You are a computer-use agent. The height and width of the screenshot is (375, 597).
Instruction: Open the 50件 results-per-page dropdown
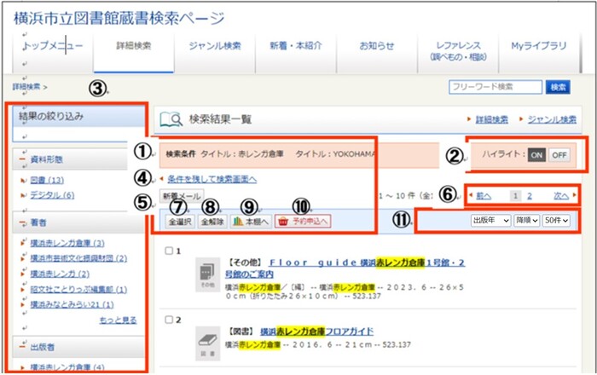pyautogui.click(x=555, y=221)
